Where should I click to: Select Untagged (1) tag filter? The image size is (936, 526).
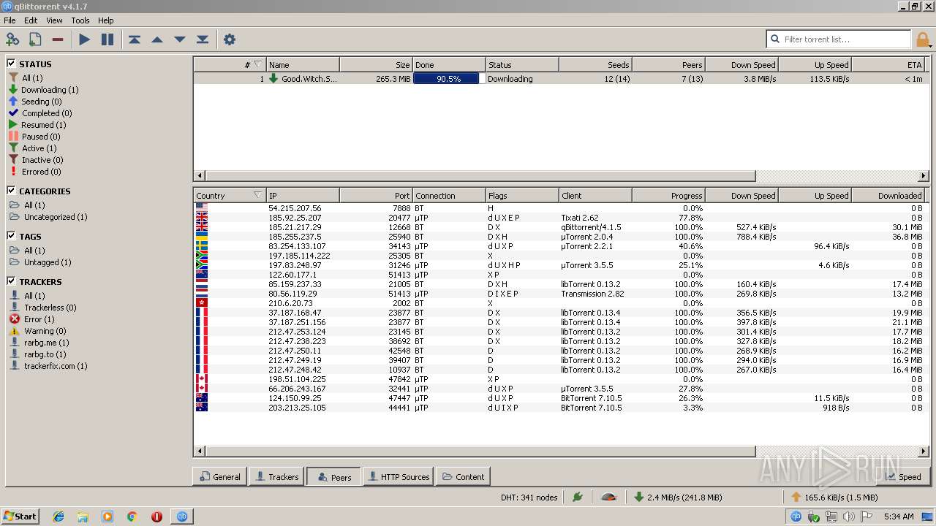tap(48, 262)
